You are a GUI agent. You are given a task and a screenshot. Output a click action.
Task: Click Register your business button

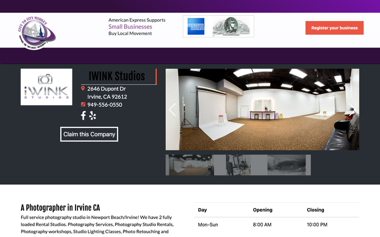pyautogui.click(x=335, y=28)
